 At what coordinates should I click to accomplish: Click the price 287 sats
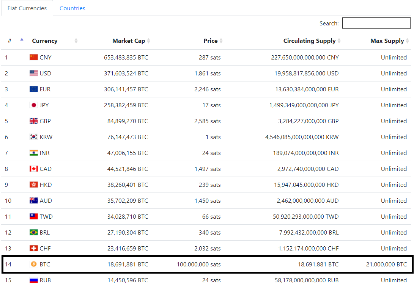click(x=209, y=58)
